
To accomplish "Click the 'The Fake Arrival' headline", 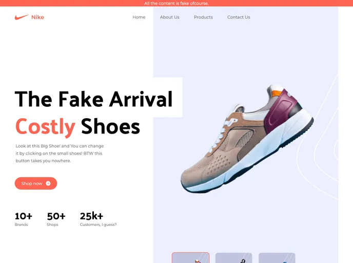I will pos(94,99).
